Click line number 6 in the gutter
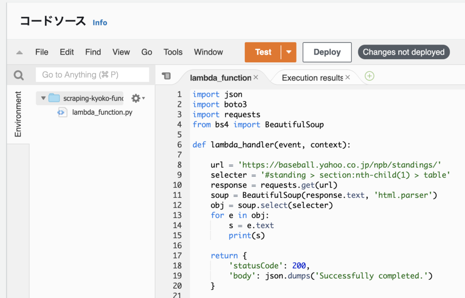This screenshot has width=465, height=298. click(x=179, y=145)
